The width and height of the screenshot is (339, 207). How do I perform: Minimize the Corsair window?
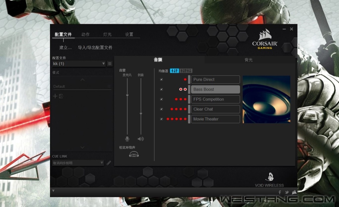284,29
